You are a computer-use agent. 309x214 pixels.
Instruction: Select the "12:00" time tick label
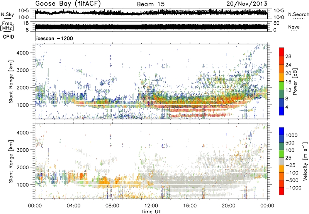coord(151,206)
